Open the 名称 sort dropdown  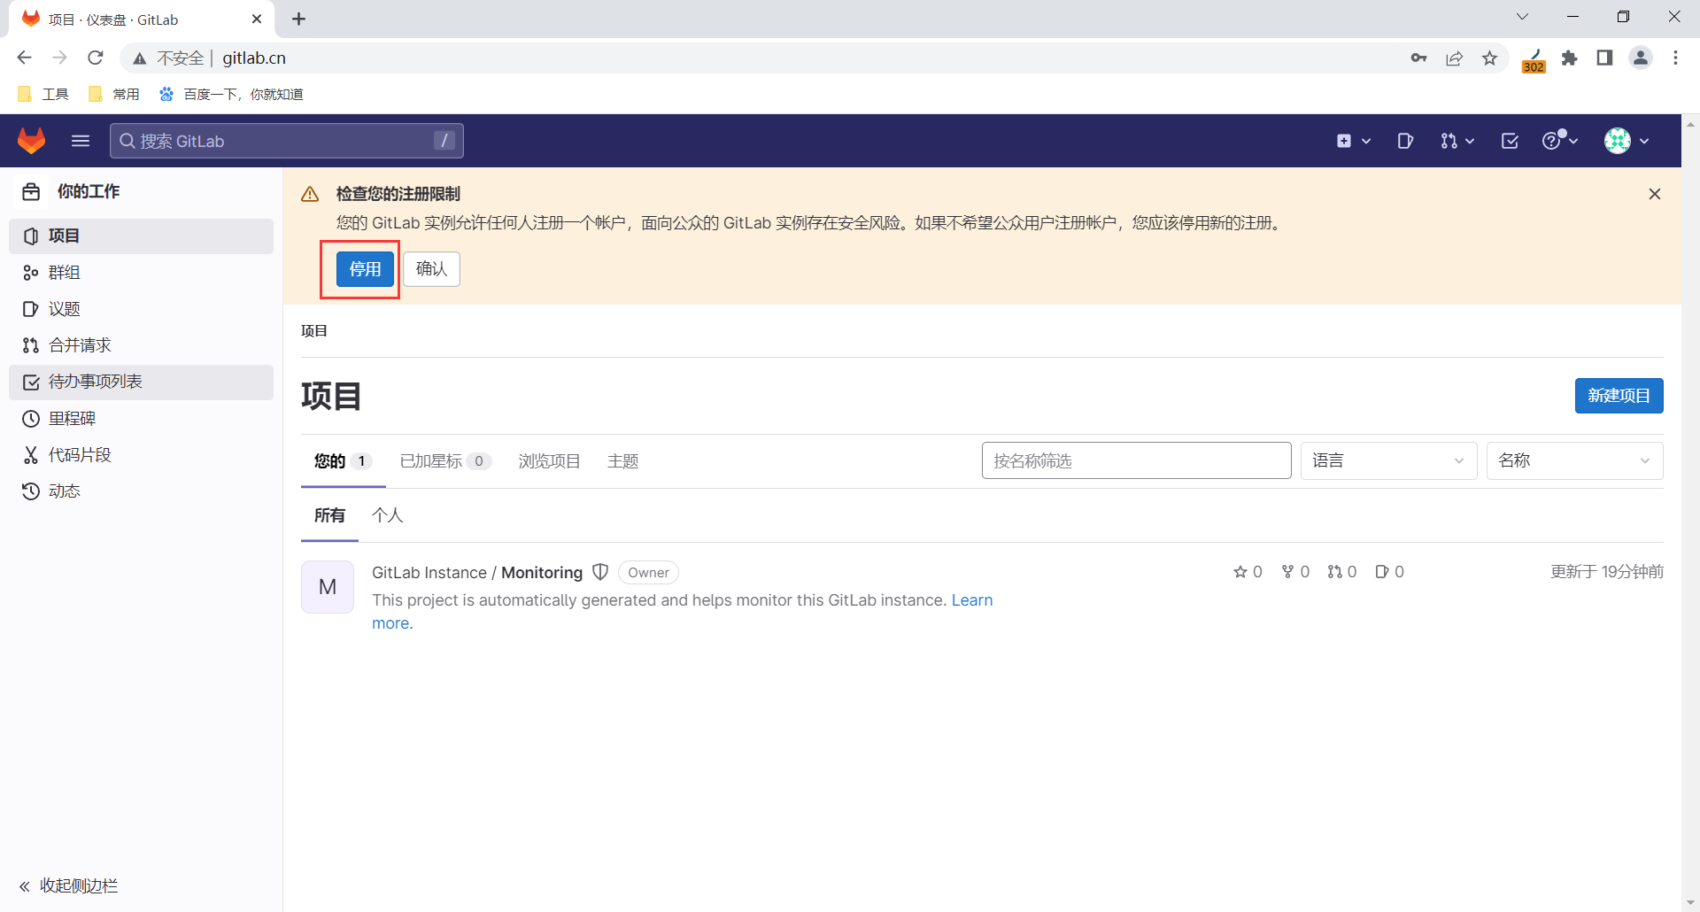click(1574, 460)
